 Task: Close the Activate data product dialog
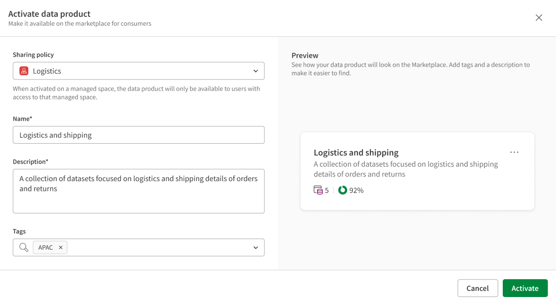point(539,18)
